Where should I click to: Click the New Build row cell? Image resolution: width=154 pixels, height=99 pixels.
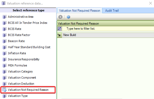pos(108,35)
